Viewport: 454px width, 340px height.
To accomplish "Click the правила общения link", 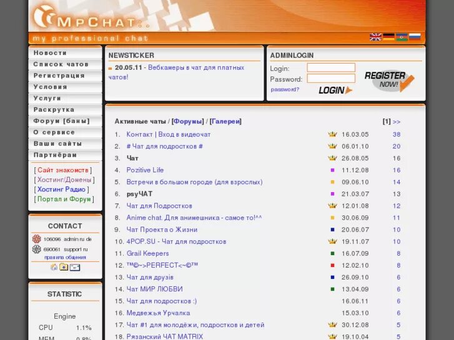I will 65,257.
